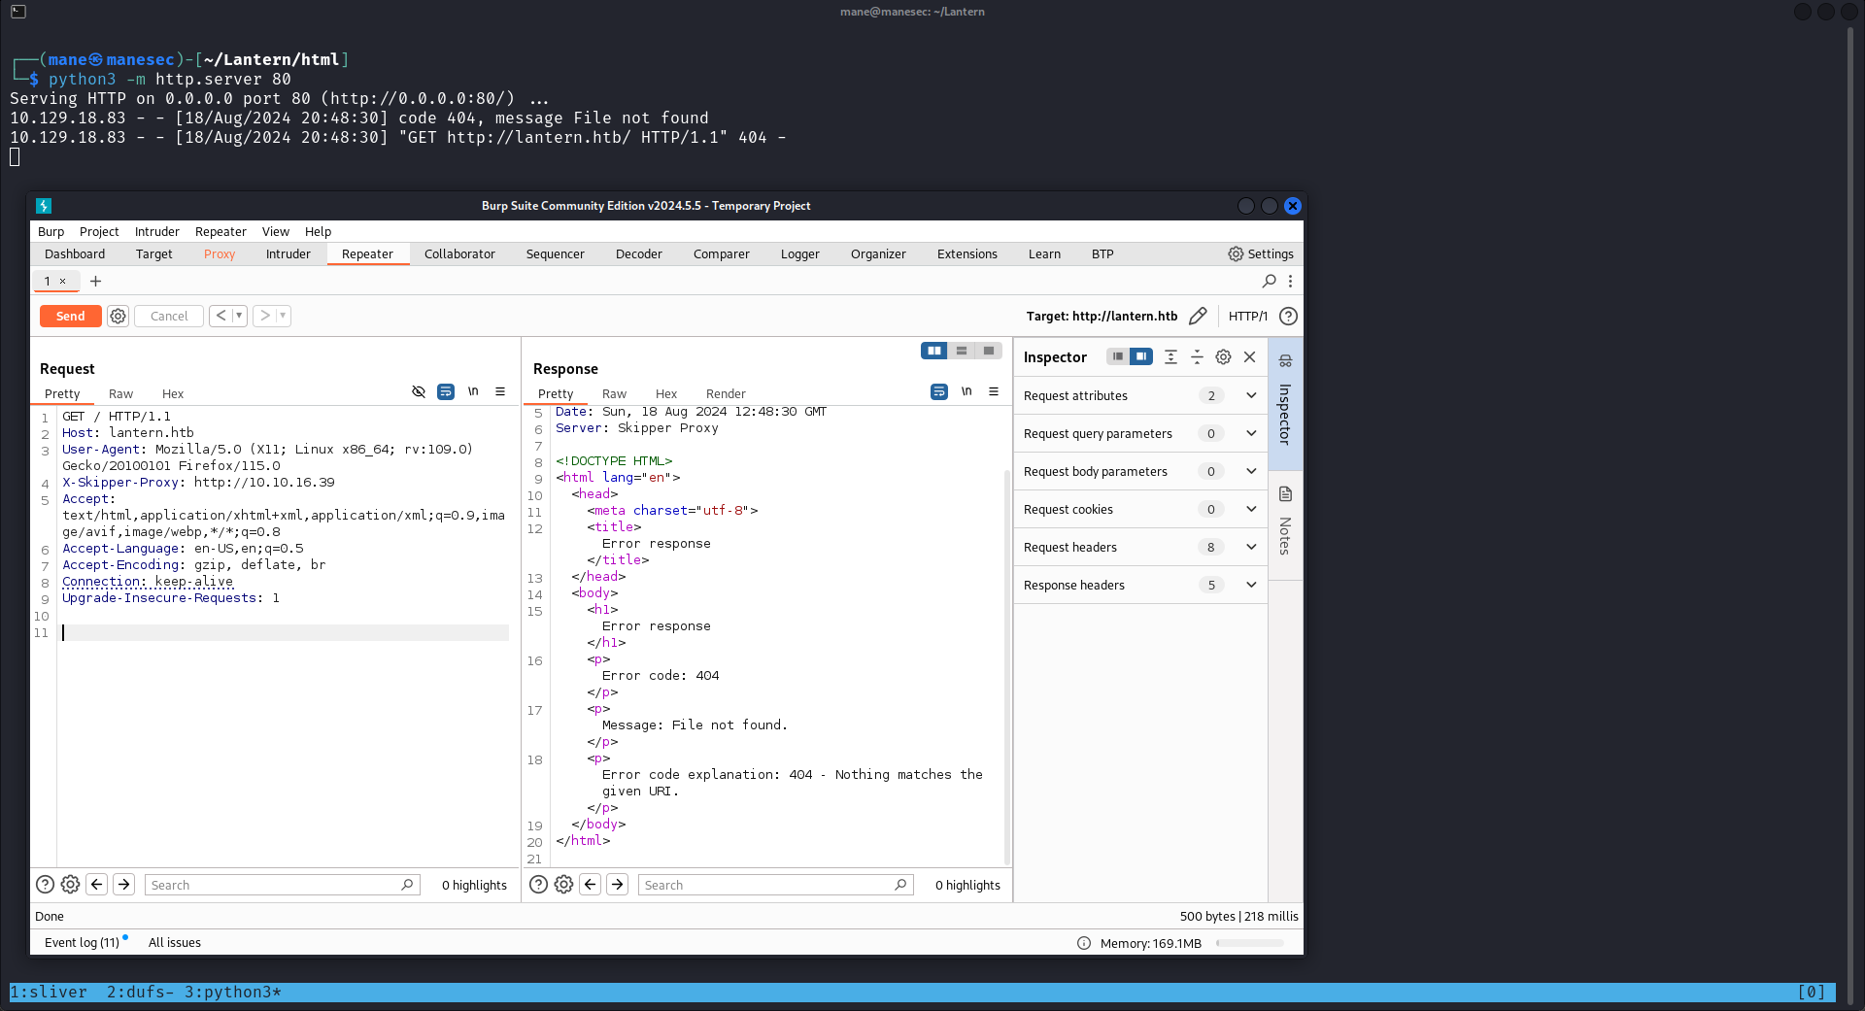
Task: Open request send settings gear icon
Action: [x=118, y=317]
